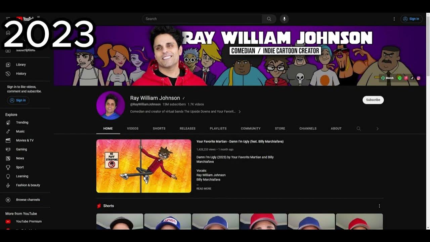Expand video description with READ MORE
Viewport: 430px width, 242px height.
204,189
